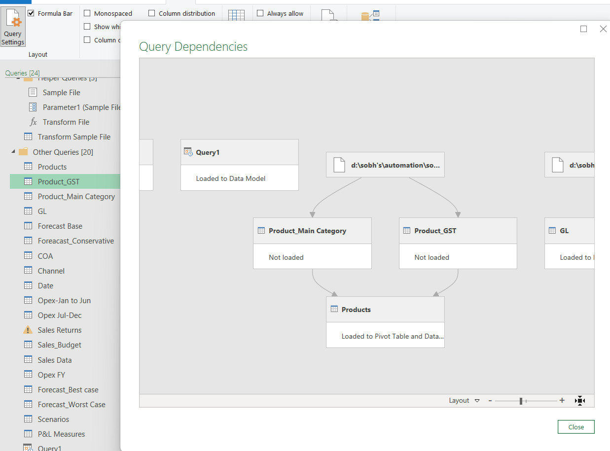Select Product_Main Category query in list
Image resolution: width=610 pixels, height=451 pixels.
click(x=76, y=196)
